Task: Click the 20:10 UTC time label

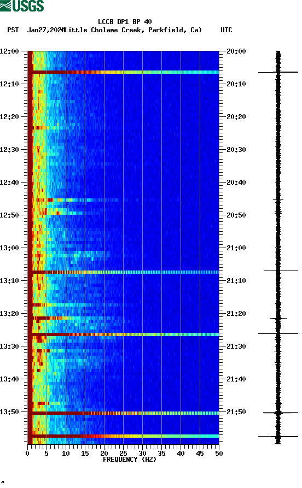Action: point(236,84)
